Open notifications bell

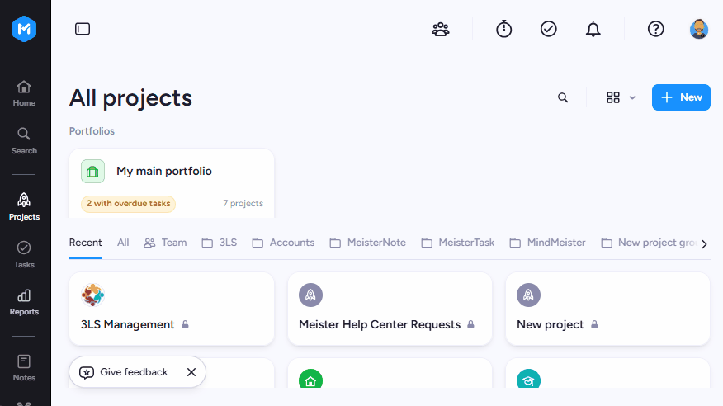pyautogui.click(x=593, y=29)
